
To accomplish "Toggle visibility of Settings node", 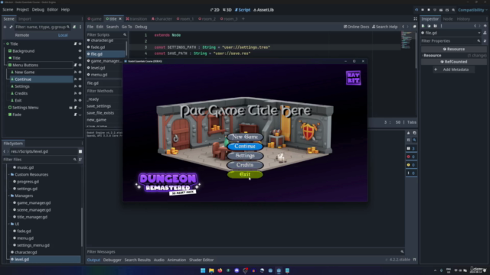I will pos(80,86).
